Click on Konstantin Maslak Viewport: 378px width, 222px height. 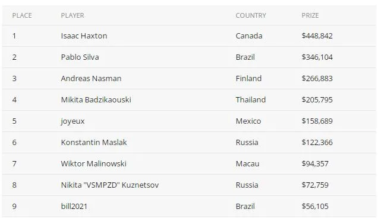94,142
